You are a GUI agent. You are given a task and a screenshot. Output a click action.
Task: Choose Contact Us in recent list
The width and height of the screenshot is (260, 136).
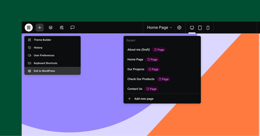click(x=135, y=89)
